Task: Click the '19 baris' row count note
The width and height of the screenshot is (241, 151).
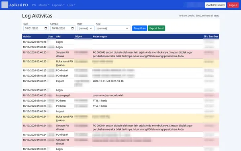Action: click(x=199, y=16)
